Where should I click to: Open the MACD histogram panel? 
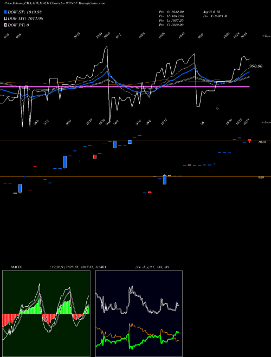[x=46, y=314]
